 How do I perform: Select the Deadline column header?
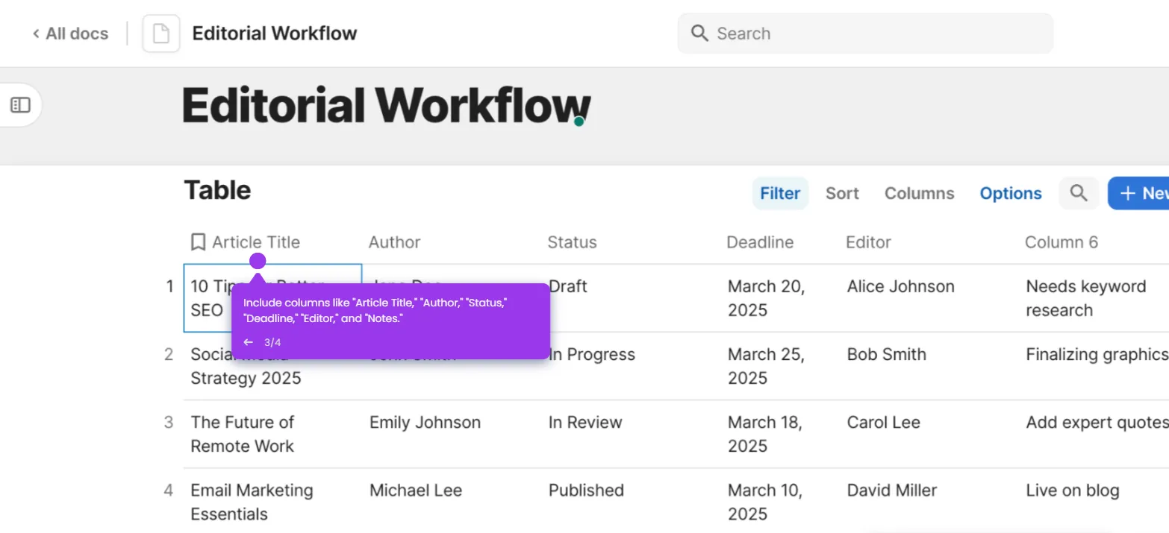[760, 242]
